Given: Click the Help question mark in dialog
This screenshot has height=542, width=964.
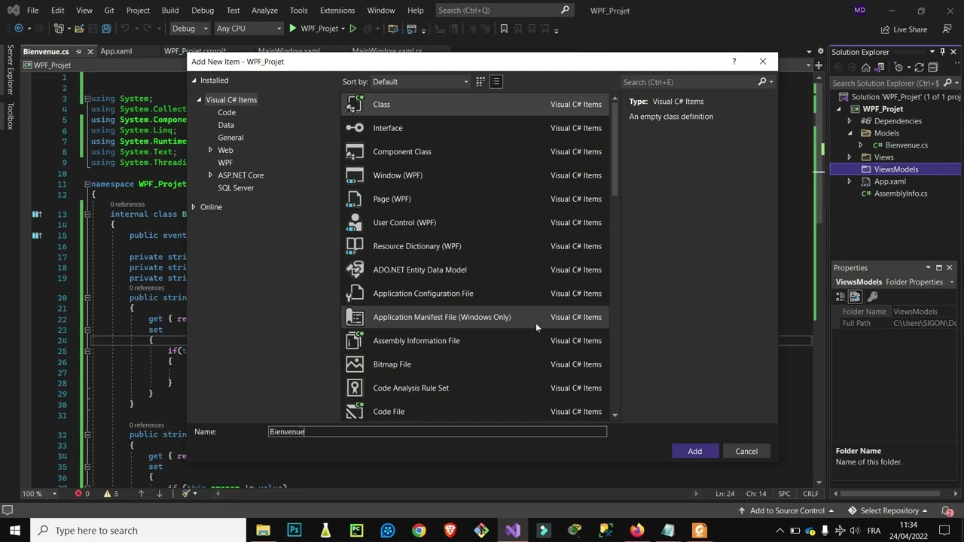Looking at the screenshot, I should point(734,62).
